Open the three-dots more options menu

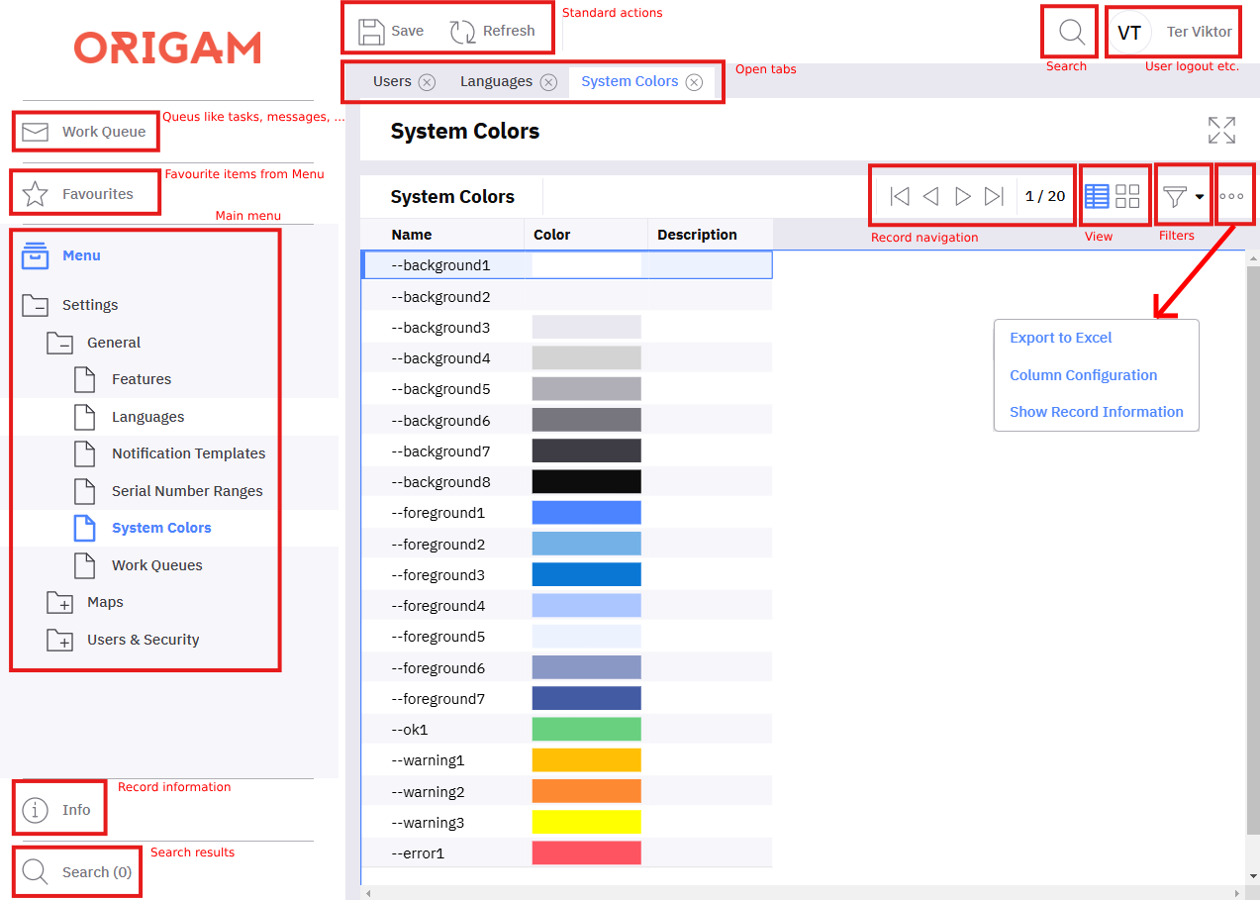click(1231, 196)
